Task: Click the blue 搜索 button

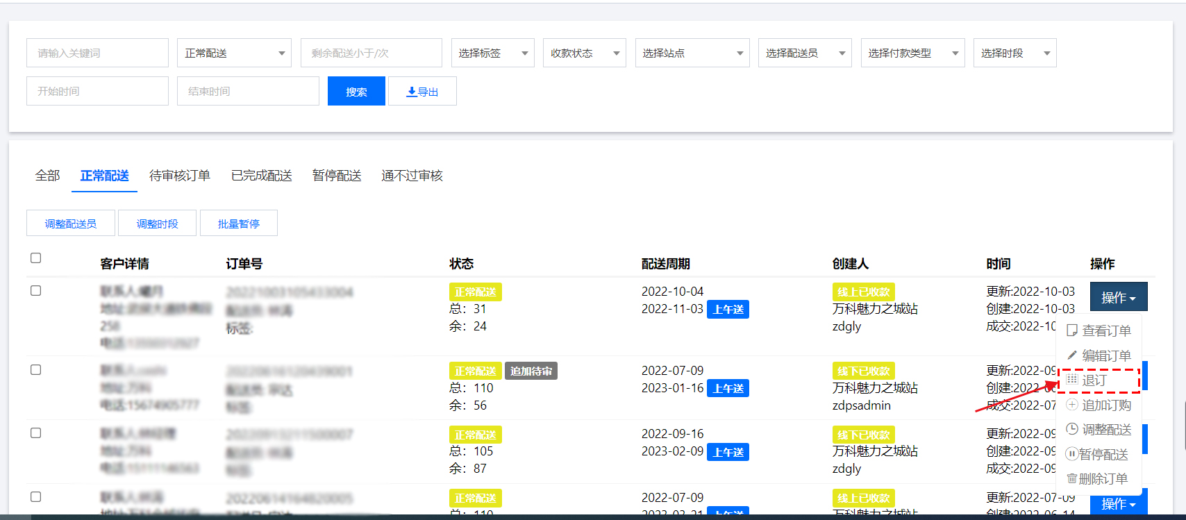Action: click(x=356, y=92)
